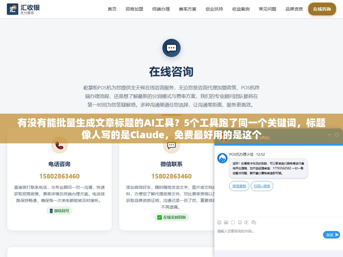Click the 微信联系 card description text

(170, 197)
